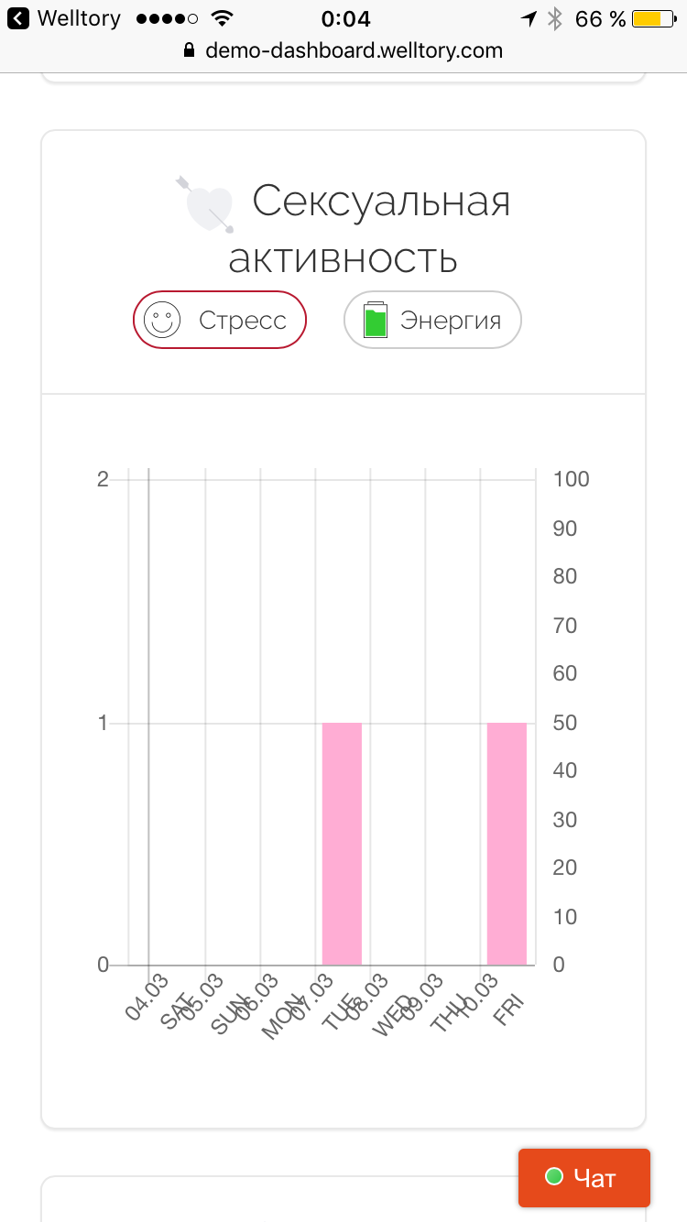Toggle the Энергия chart overlay

[432, 321]
